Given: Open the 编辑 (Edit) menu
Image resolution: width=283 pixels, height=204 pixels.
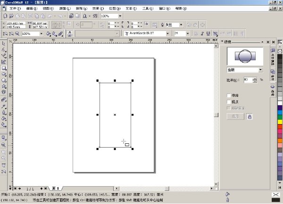Looking at the screenshot, I should click(x=32, y=8).
